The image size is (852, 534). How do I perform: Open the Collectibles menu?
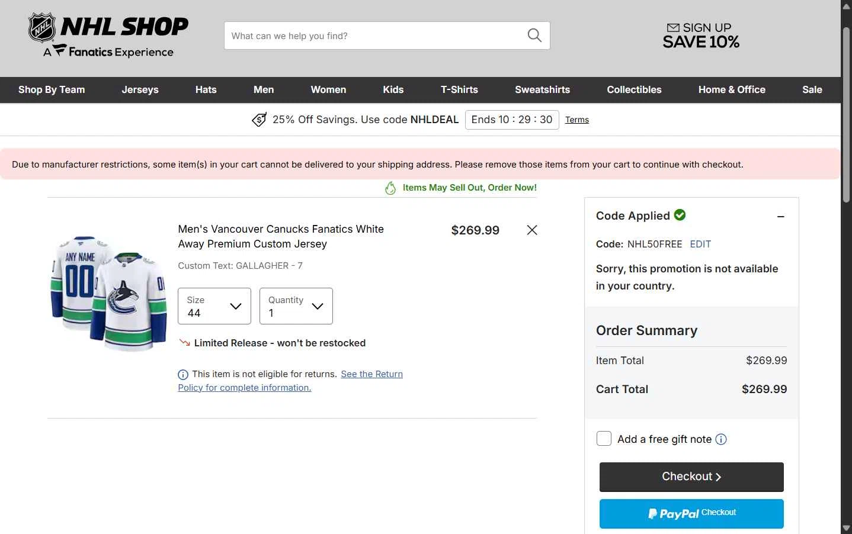tap(634, 90)
